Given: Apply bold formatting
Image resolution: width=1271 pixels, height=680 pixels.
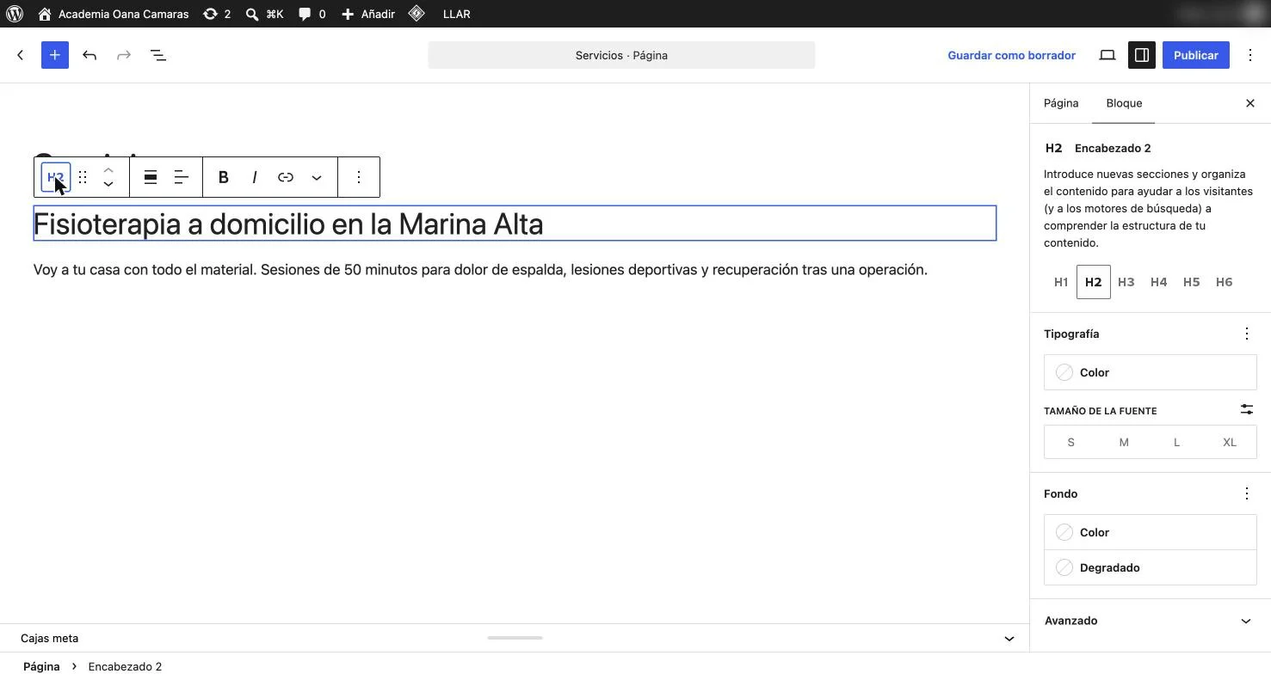Looking at the screenshot, I should (x=224, y=177).
